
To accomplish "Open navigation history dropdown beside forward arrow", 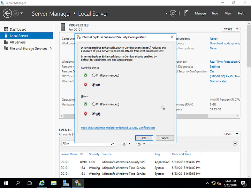I will [22, 13].
